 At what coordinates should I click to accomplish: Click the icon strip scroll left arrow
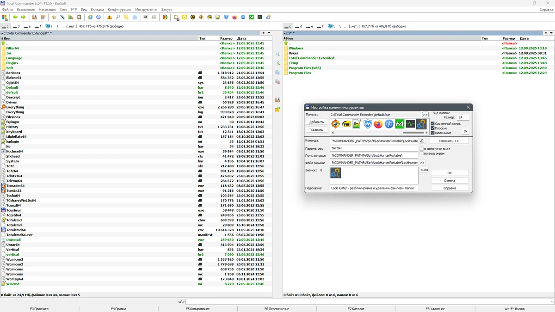pos(333,133)
